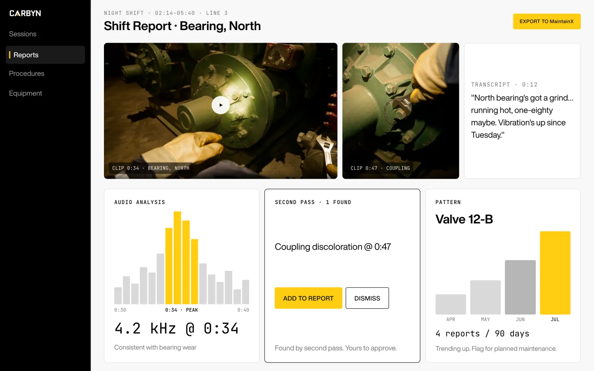
Task: Click ADD TO REPORT button
Action: [x=308, y=298]
